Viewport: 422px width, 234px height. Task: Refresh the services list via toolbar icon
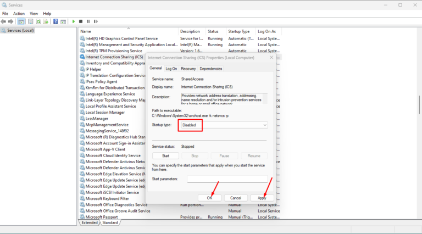(38, 21)
